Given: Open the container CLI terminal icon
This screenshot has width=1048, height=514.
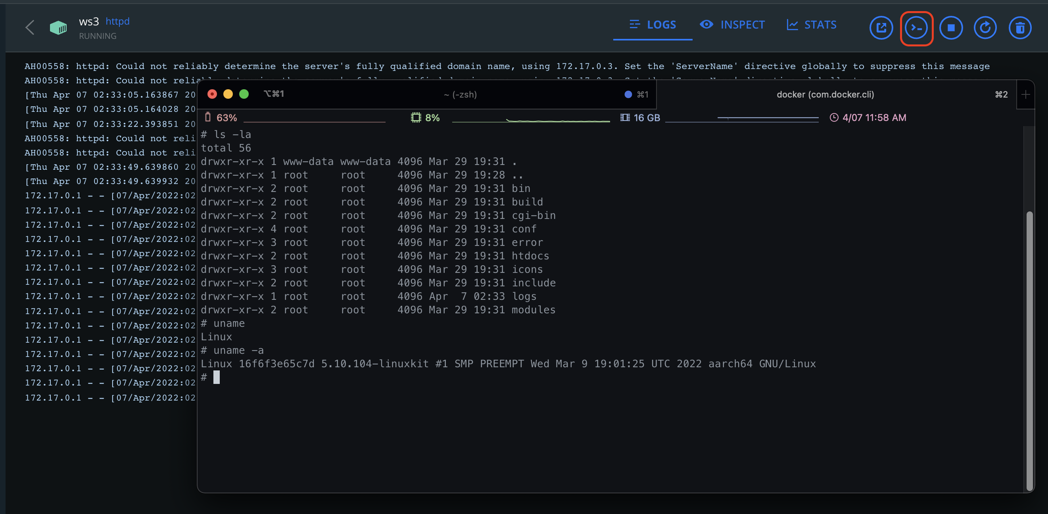Looking at the screenshot, I should (916, 28).
